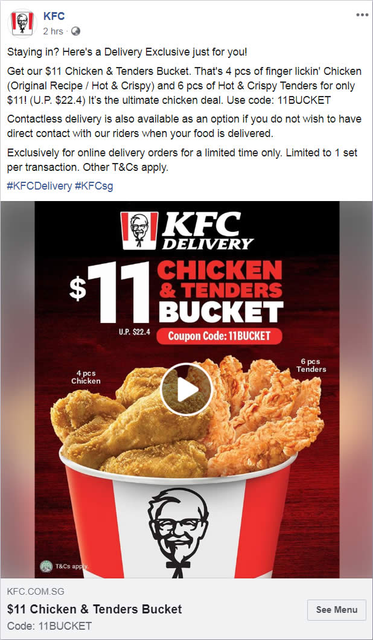This screenshot has width=373, height=640.
Task: Click the #KFCsg hashtag
Action: click(94, 186)
